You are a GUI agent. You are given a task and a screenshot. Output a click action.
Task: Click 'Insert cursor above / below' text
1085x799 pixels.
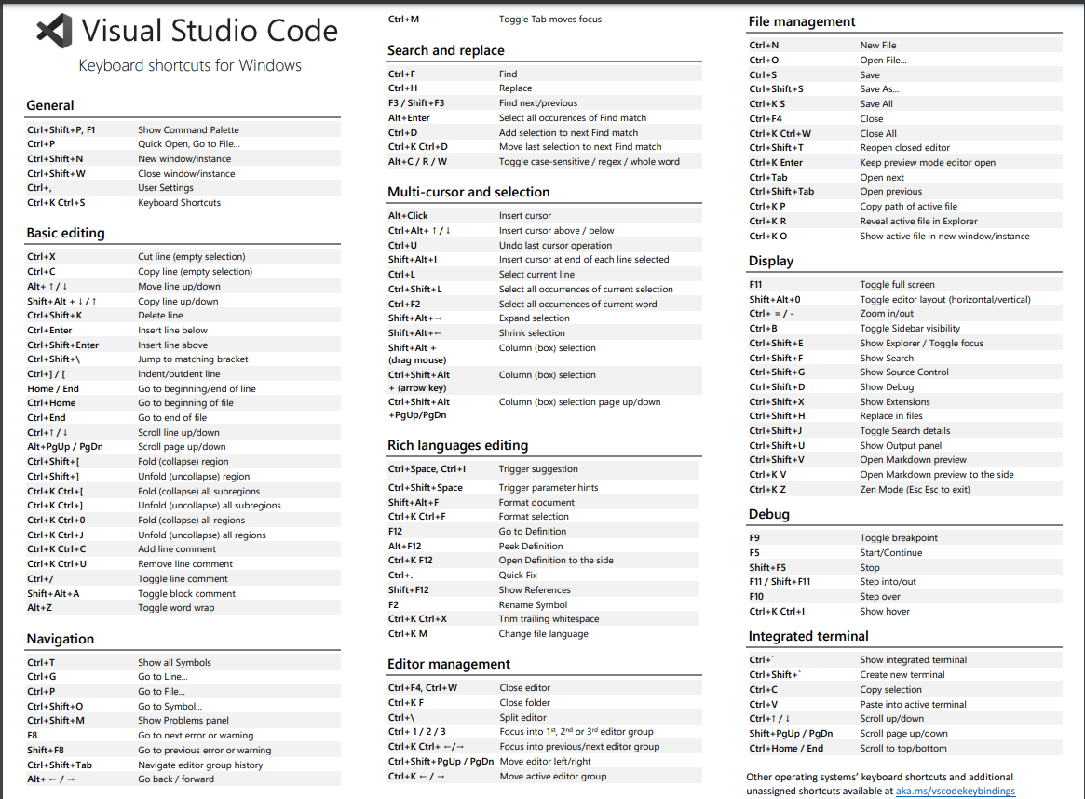556,231
